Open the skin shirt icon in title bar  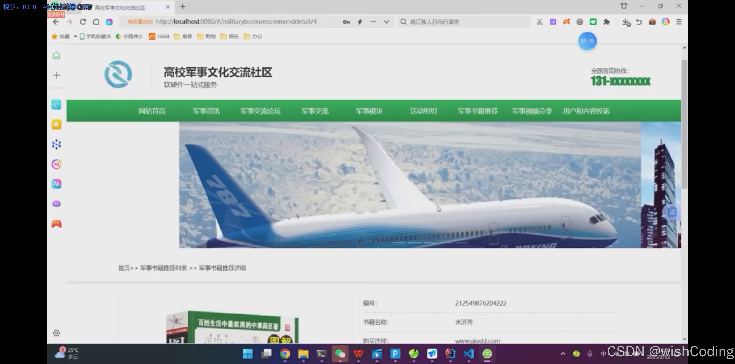(x=624, y=6)
